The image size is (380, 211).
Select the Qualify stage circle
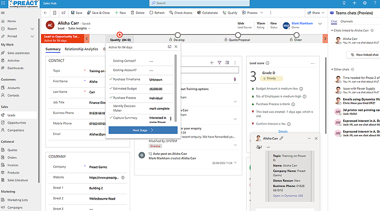pos(119,35)
